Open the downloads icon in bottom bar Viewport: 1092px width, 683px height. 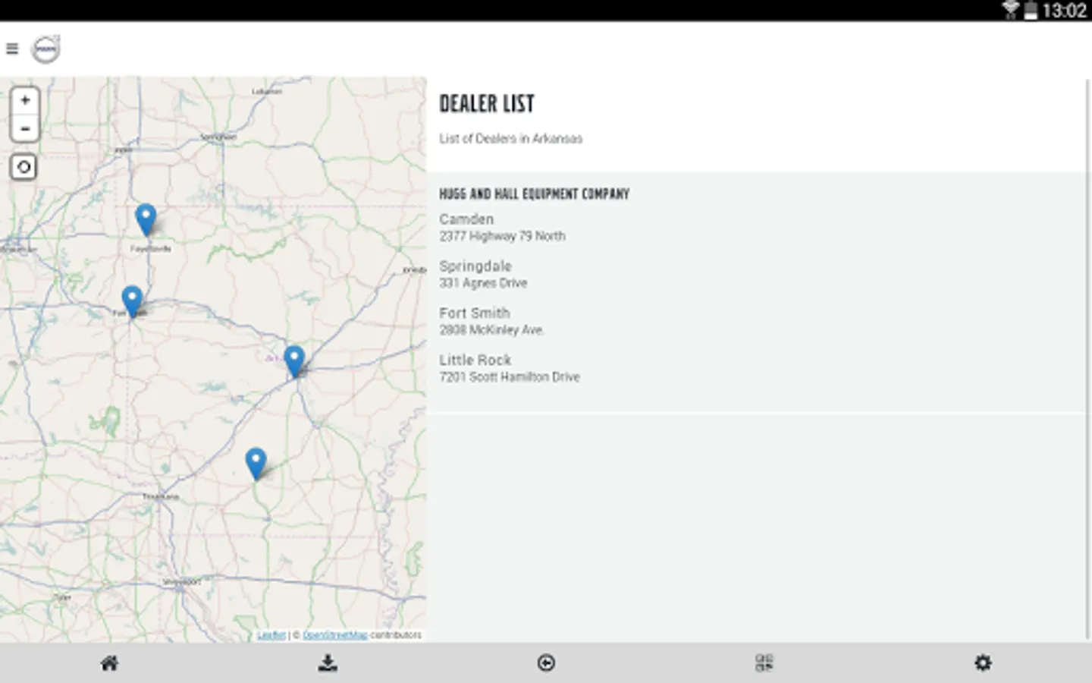pyautogui.click(x=328, y=663)
